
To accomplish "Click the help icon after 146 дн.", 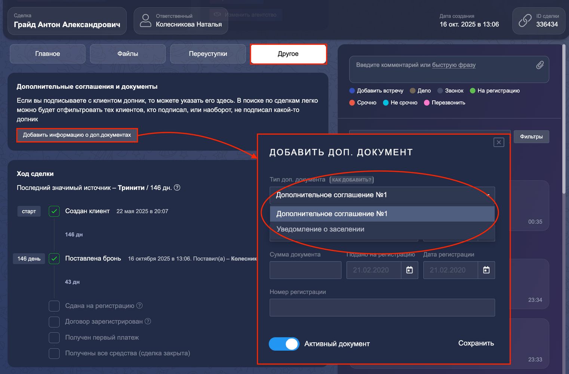I will click(x=177, y=187).
